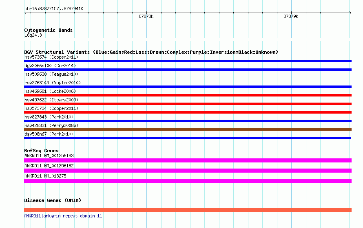
Task: Select the red bar for nsv573734
Action: point(188,112)
